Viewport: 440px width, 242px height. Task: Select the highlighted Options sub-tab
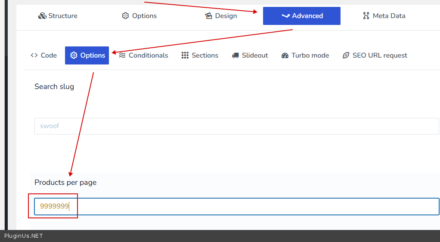pyautogui.click(x=87, y=55)
